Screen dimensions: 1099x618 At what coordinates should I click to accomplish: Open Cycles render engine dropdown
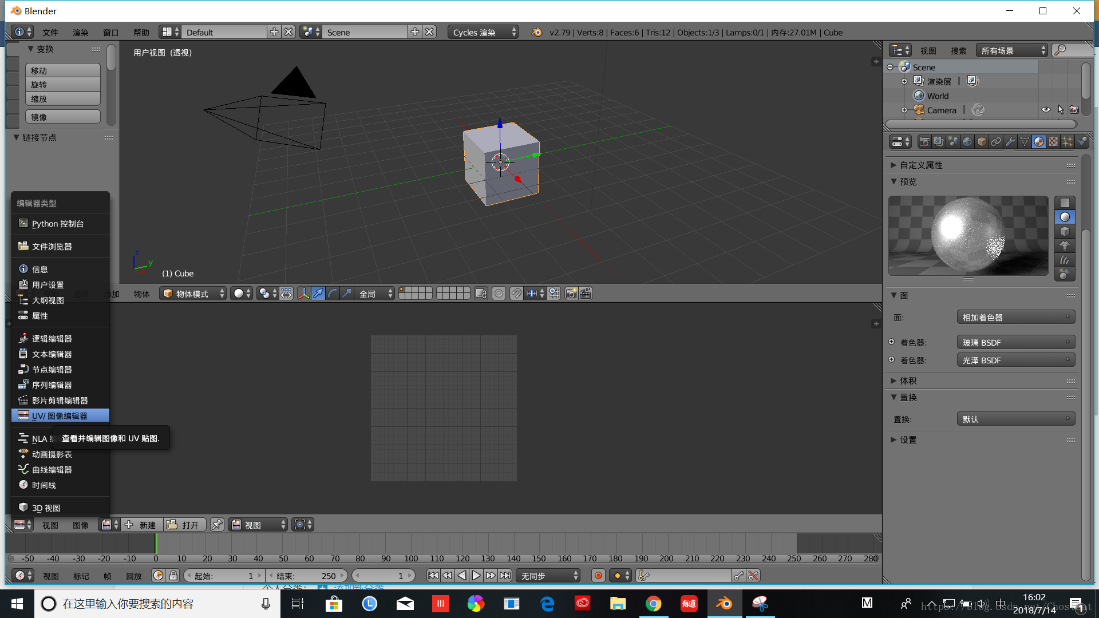[484, 32]
